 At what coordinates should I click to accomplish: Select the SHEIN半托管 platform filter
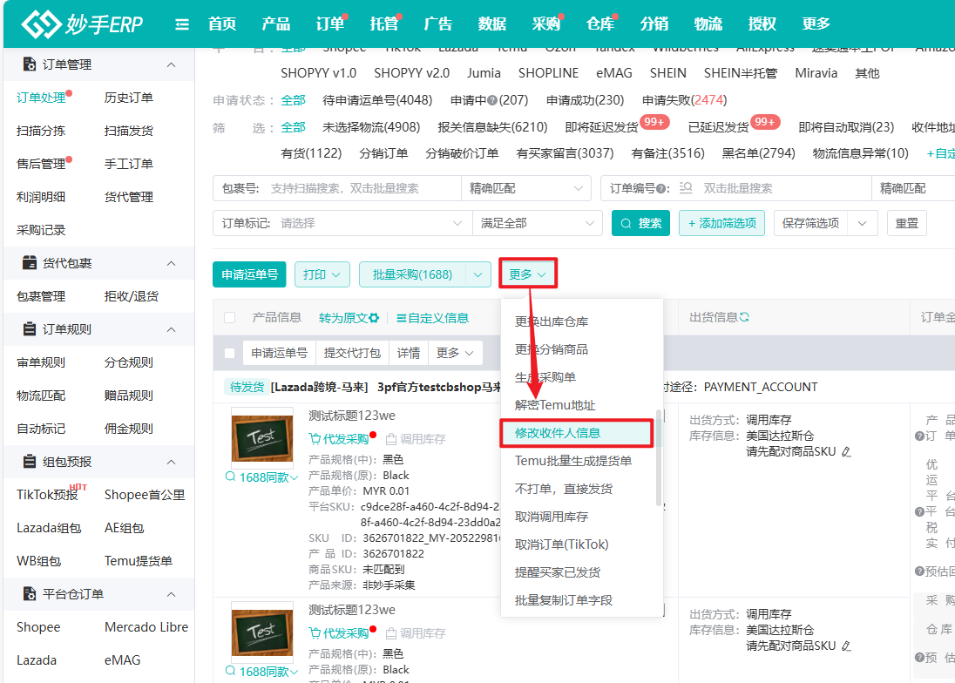(740, 73)
